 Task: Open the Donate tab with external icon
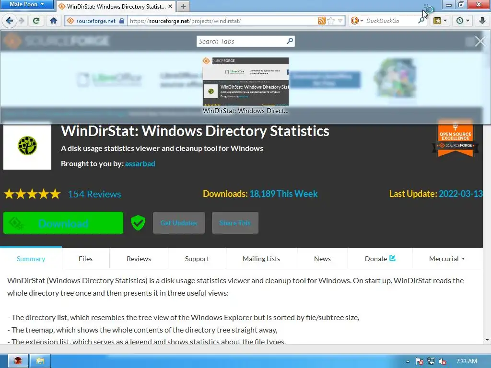pyautogui.click(x=380, y=259)
